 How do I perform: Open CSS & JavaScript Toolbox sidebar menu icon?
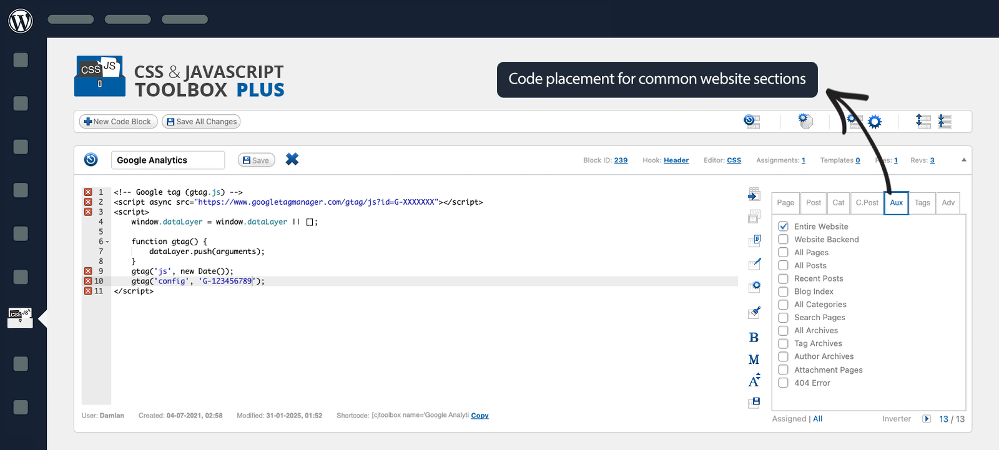[x=20, y=317]
